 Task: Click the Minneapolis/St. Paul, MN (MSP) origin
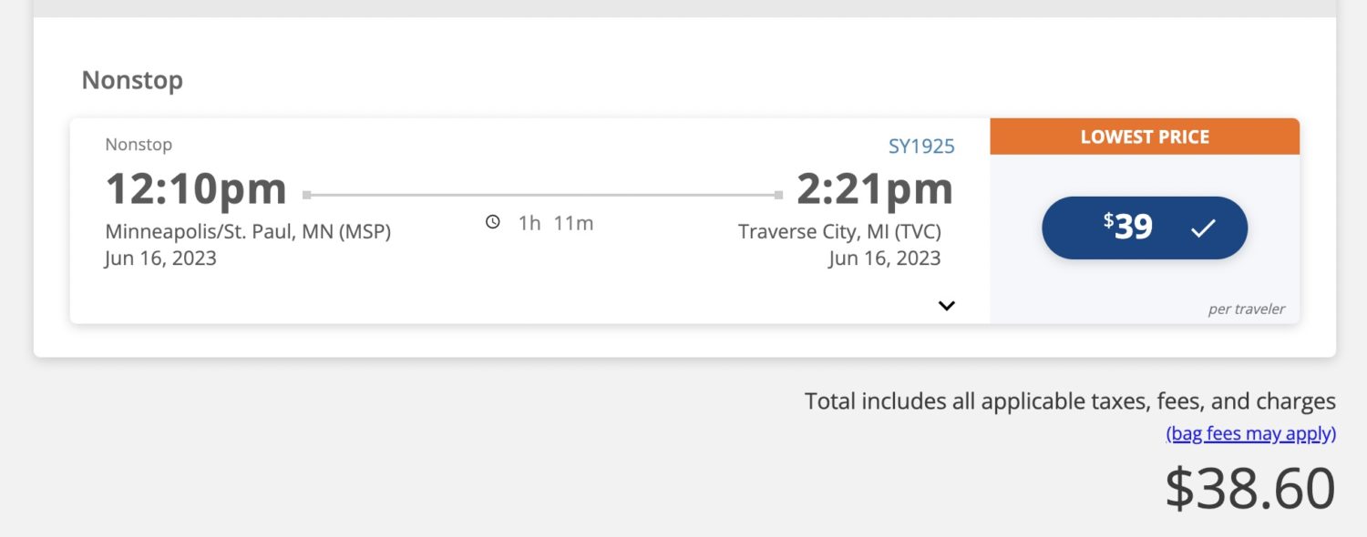pos(248,232)
